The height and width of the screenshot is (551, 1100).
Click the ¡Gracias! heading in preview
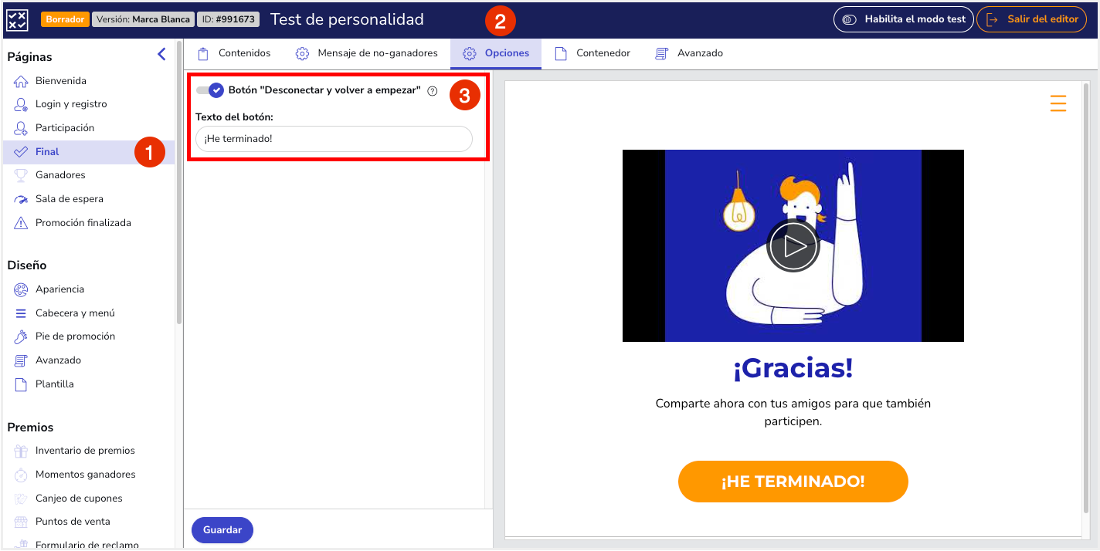pyautogui.click(x=793, y=368)
